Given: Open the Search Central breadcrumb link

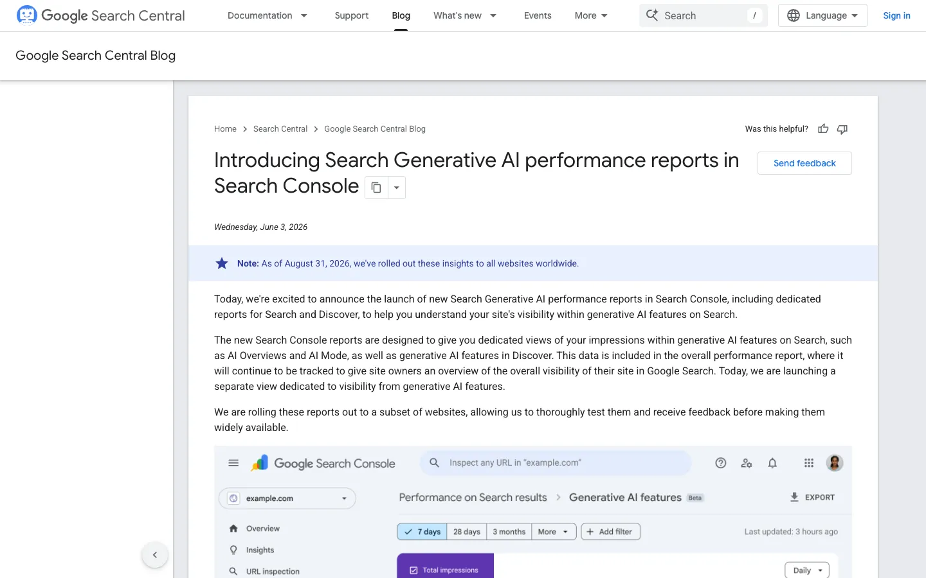Looking at the screenshot, I should coord(280,129).
